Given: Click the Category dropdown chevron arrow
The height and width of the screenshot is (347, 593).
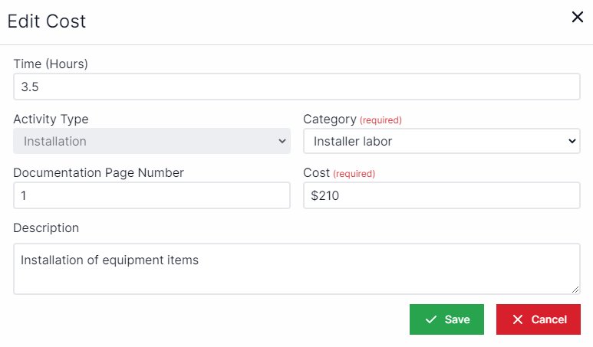Looking at the screenshot, I should point(572,141).
